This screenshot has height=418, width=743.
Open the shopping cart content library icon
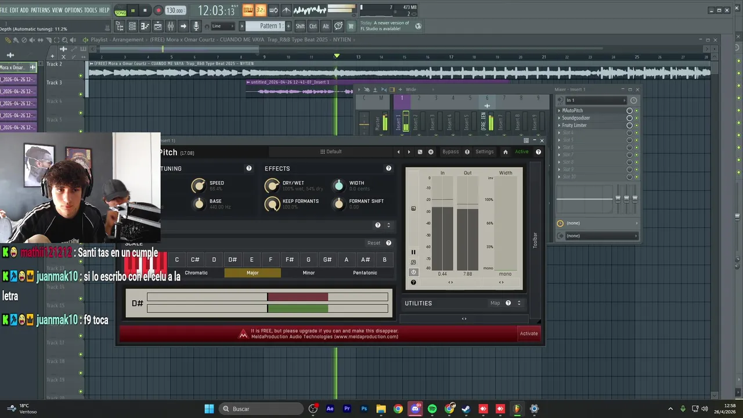click(x=351, y=26)
